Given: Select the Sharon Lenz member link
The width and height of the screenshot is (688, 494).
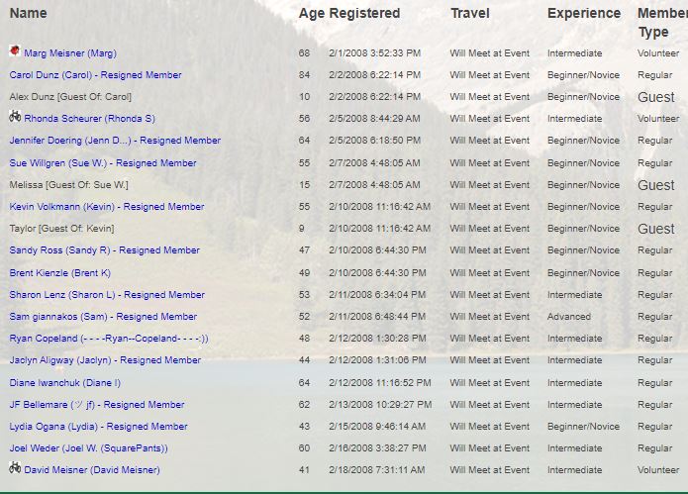Looking at the screenshot, I should click(x=107, y=295).
